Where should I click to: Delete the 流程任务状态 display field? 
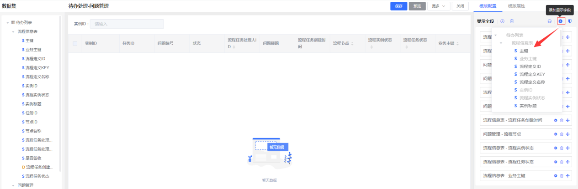tap(562, 162)
